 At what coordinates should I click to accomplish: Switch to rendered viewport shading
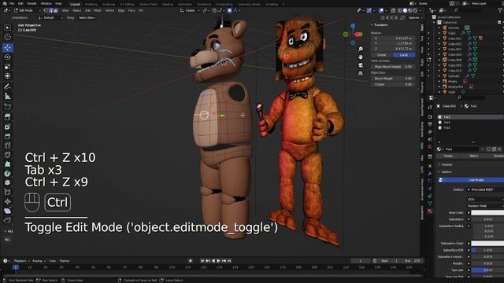coord(415,10)
